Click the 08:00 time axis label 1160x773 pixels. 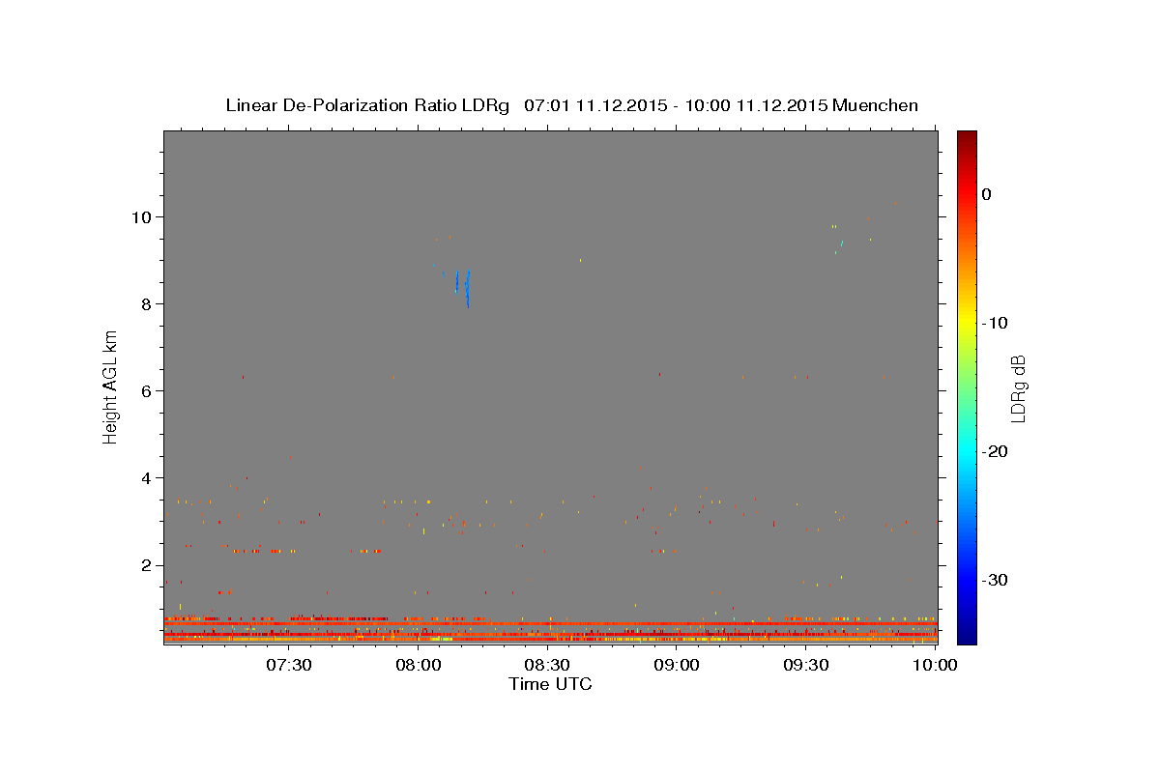[x=419, y=665]
